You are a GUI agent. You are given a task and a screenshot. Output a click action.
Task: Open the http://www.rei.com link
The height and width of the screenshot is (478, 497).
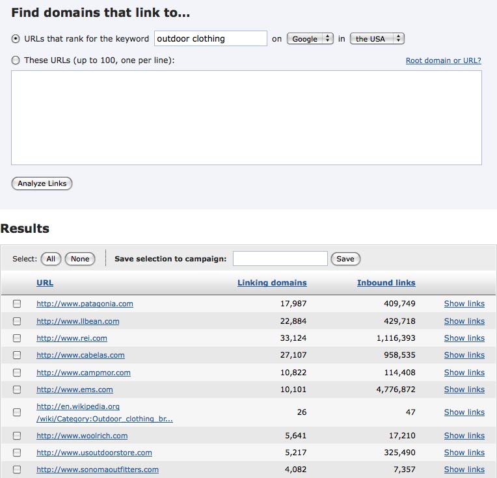(72, 338)
